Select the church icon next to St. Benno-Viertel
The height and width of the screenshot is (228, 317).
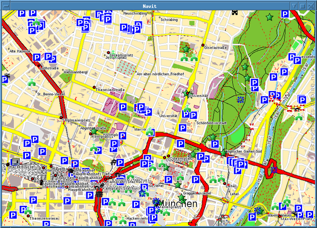click(x=32, y=82)
